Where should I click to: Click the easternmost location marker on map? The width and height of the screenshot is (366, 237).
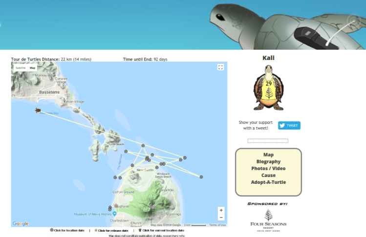point(201,177)
